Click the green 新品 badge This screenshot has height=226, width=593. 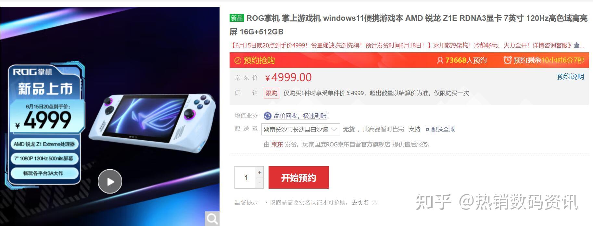coord(237,18)
